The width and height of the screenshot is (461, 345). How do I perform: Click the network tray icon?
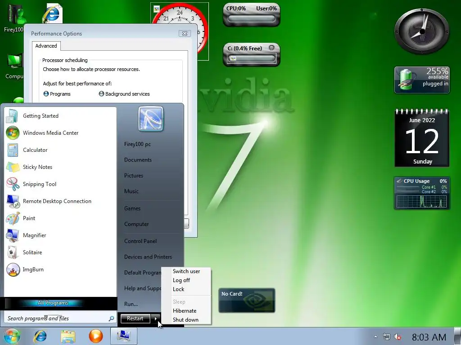387,337
